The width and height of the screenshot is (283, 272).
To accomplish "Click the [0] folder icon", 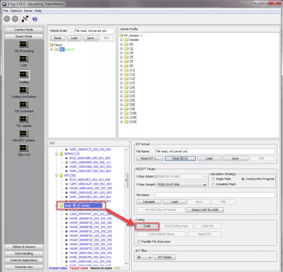I will (x=126, y=44).
